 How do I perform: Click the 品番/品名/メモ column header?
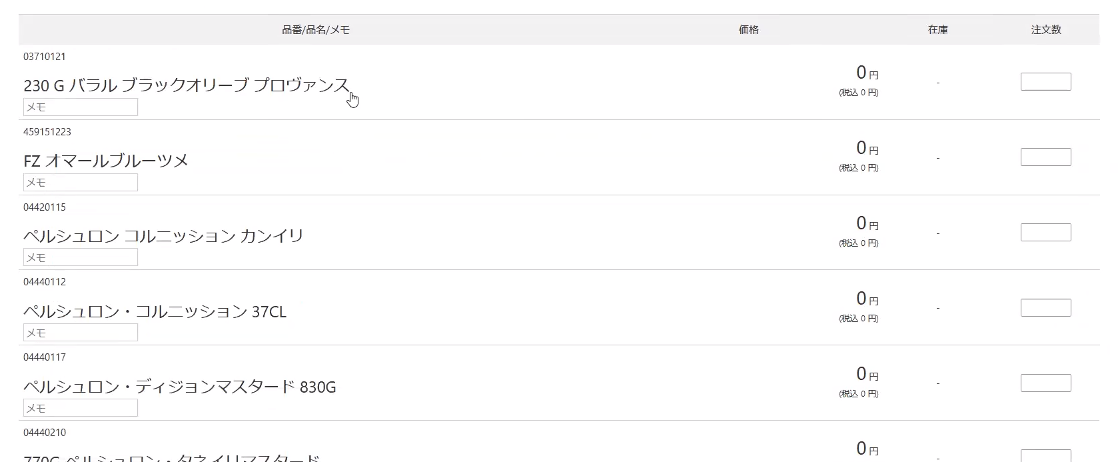tap(316, 30)
